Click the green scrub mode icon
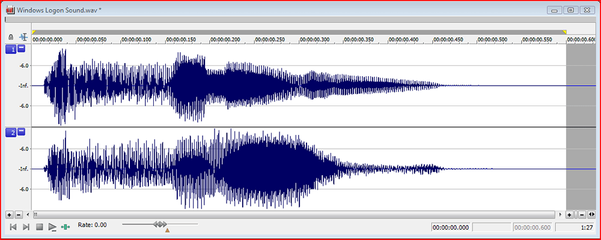This screenshot has height=240, width=601. click(66, 227)
